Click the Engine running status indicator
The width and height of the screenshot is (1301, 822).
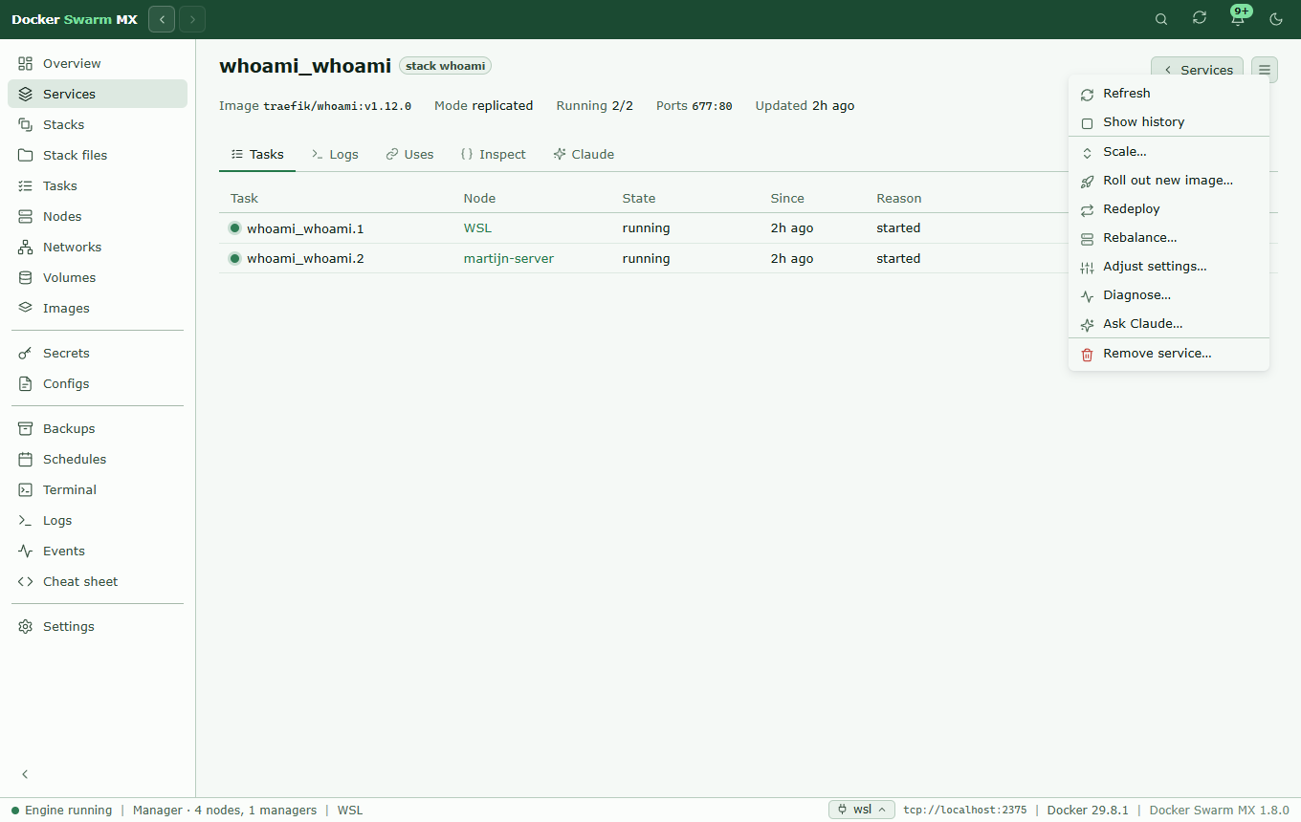(61, 810)
